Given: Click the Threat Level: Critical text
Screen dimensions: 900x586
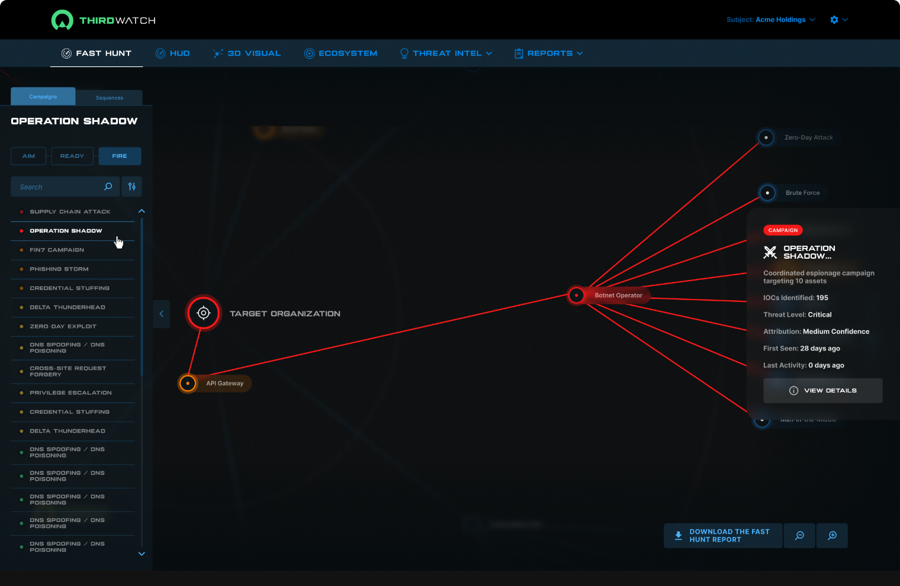Looking at the screenshot, I should (798, 315).
